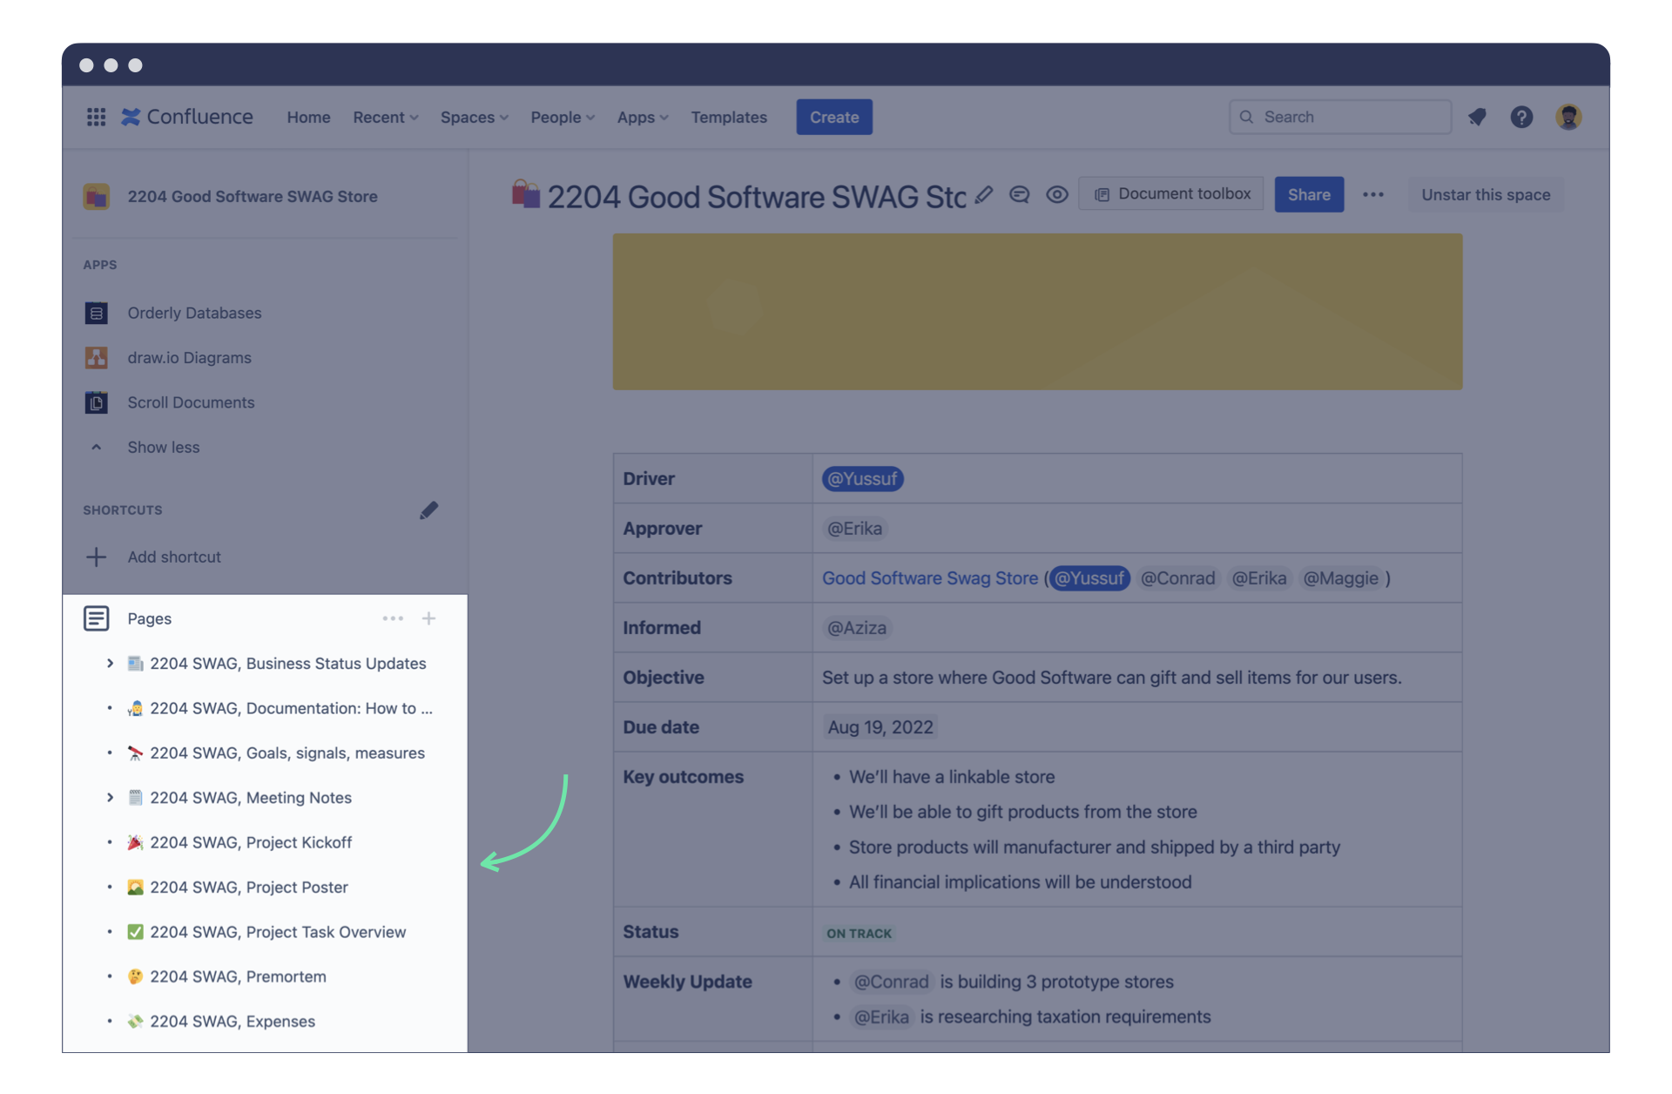
Task: Click the plus icon for Add shortcut
Action: point(96,557)
